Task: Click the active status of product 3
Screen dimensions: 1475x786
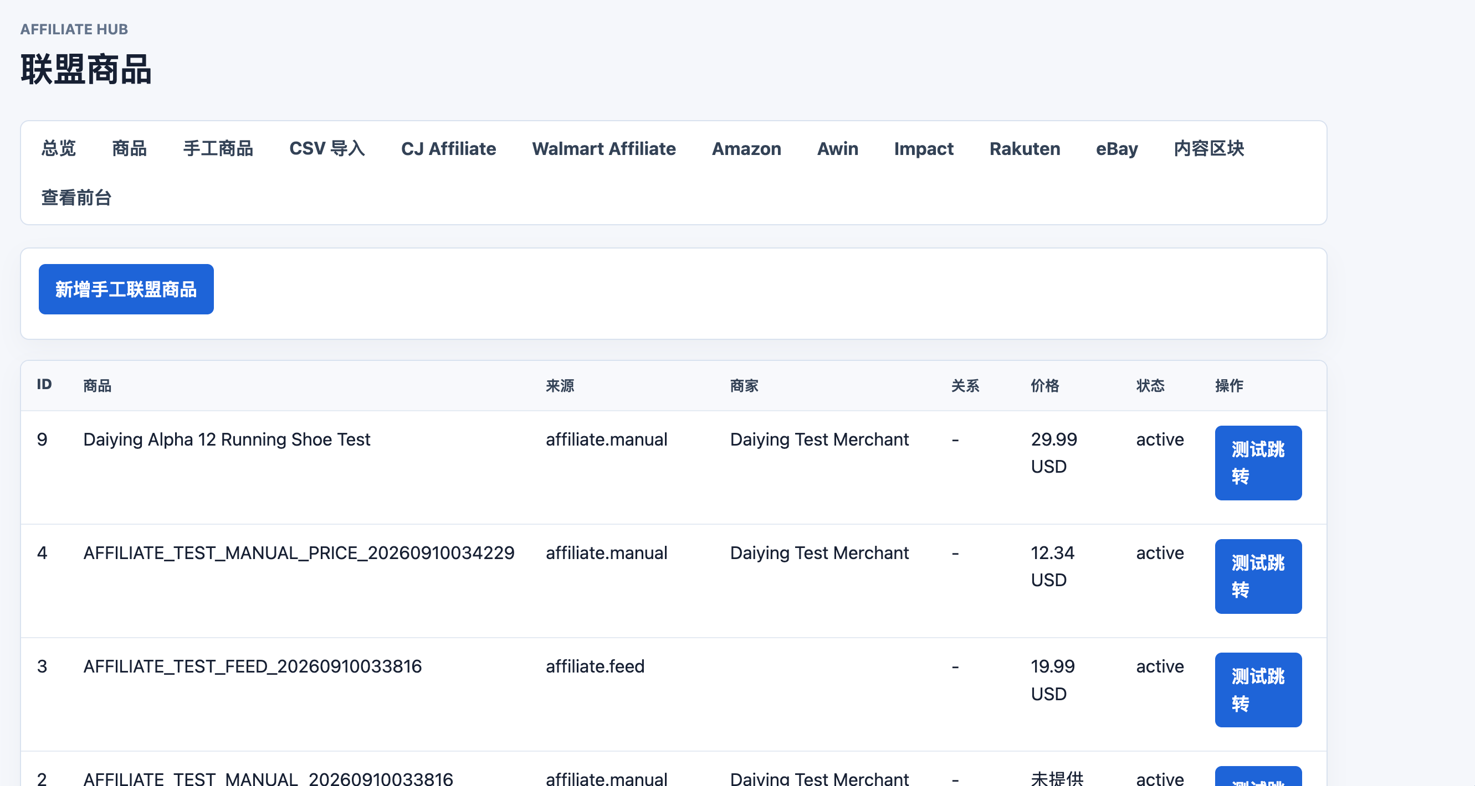Action: point(1160,666)
